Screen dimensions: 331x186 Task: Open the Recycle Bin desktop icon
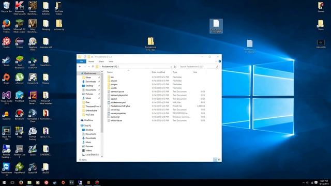[x=6, y=7]
